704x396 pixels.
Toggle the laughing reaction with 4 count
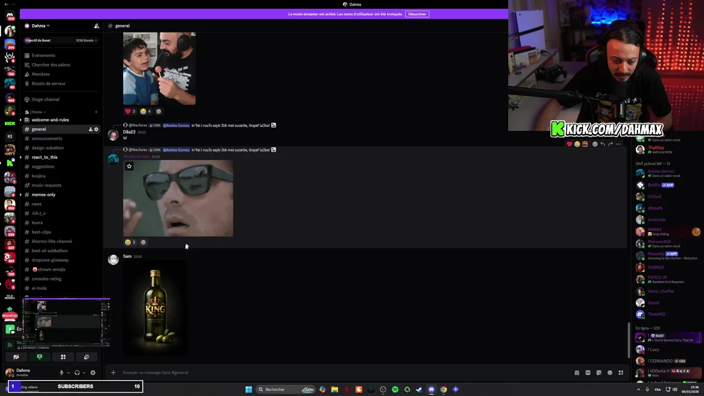(x=145, y=111)
